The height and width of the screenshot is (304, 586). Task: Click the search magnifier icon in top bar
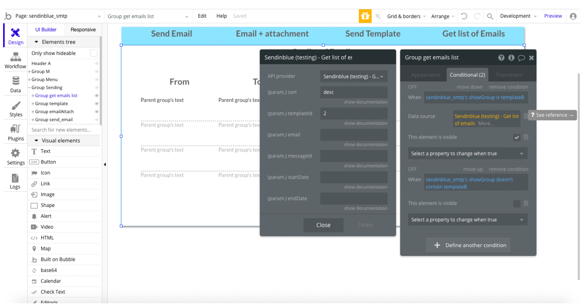click(x=490, y=16)
